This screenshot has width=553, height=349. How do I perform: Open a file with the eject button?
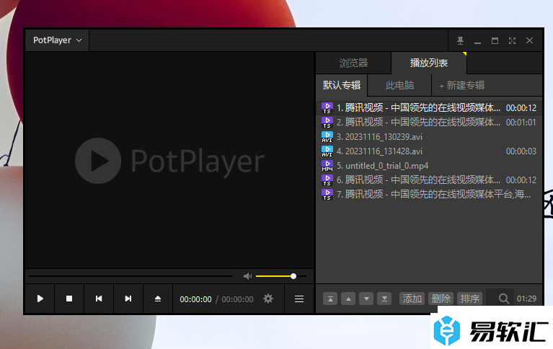[x=158, y=299]
